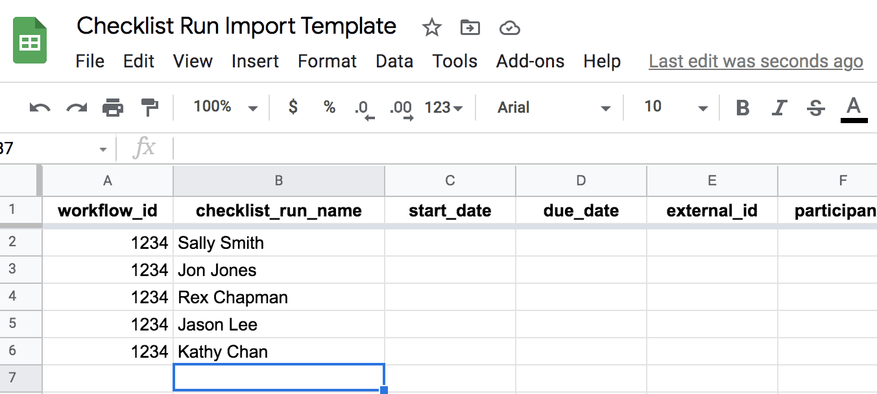
Task: Select the checklist_run_name header cell
Action: [x=279, y=210]
